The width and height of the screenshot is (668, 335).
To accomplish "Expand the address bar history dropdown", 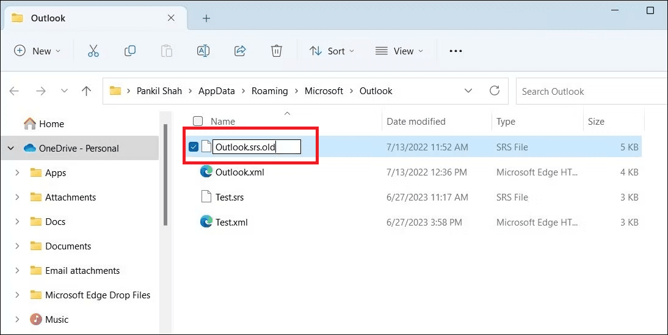I will point(468,91).
